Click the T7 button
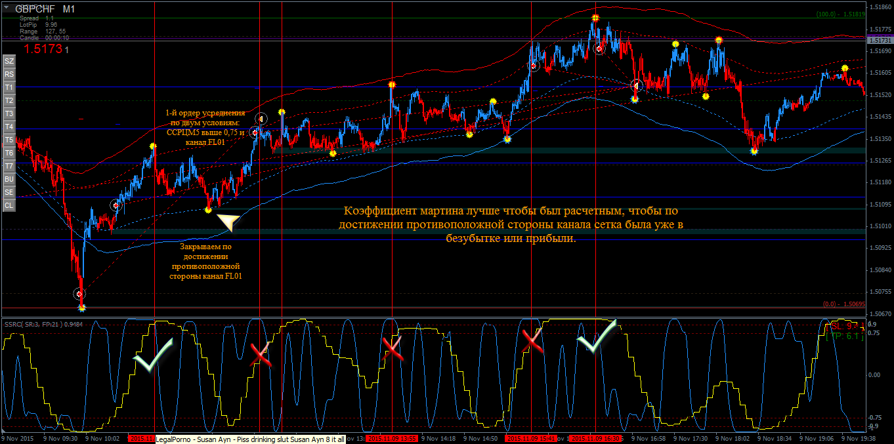894x444 pixels. (9, 166)
